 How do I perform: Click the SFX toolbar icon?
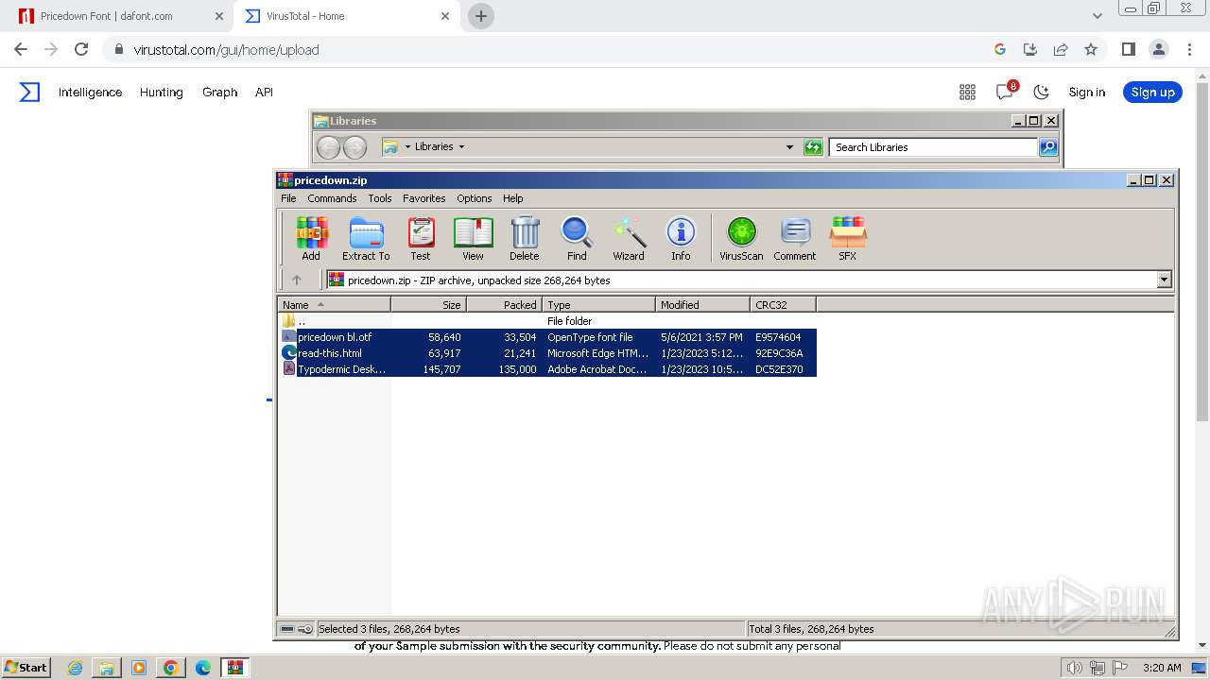(x=848, y=239)
